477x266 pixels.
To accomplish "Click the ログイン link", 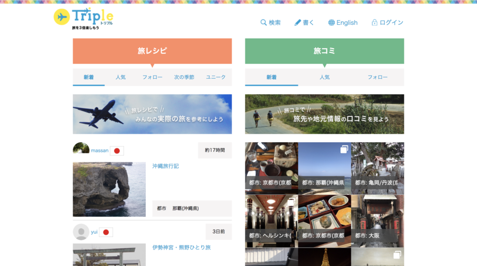I will click(387, 22).
